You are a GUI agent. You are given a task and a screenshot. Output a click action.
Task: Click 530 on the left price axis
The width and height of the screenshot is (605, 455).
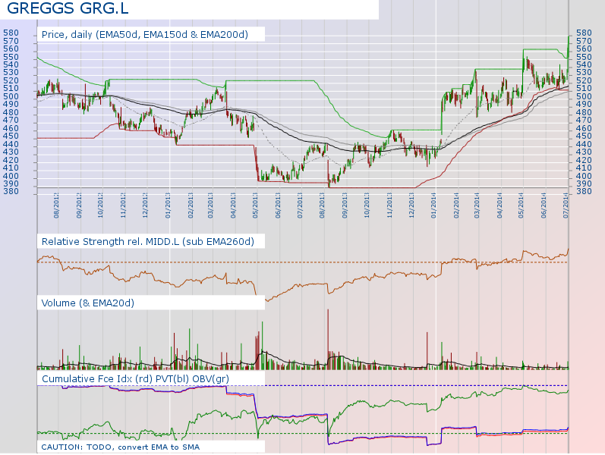click(x=11, y=73)
